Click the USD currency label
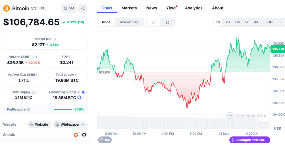The height and width of the screenshot is (145, 285). (x=278, y=128)
